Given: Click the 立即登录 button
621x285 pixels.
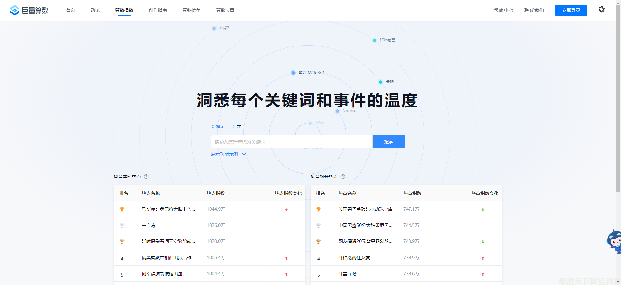Looking at the screenshot, I should tap(571, 10).
